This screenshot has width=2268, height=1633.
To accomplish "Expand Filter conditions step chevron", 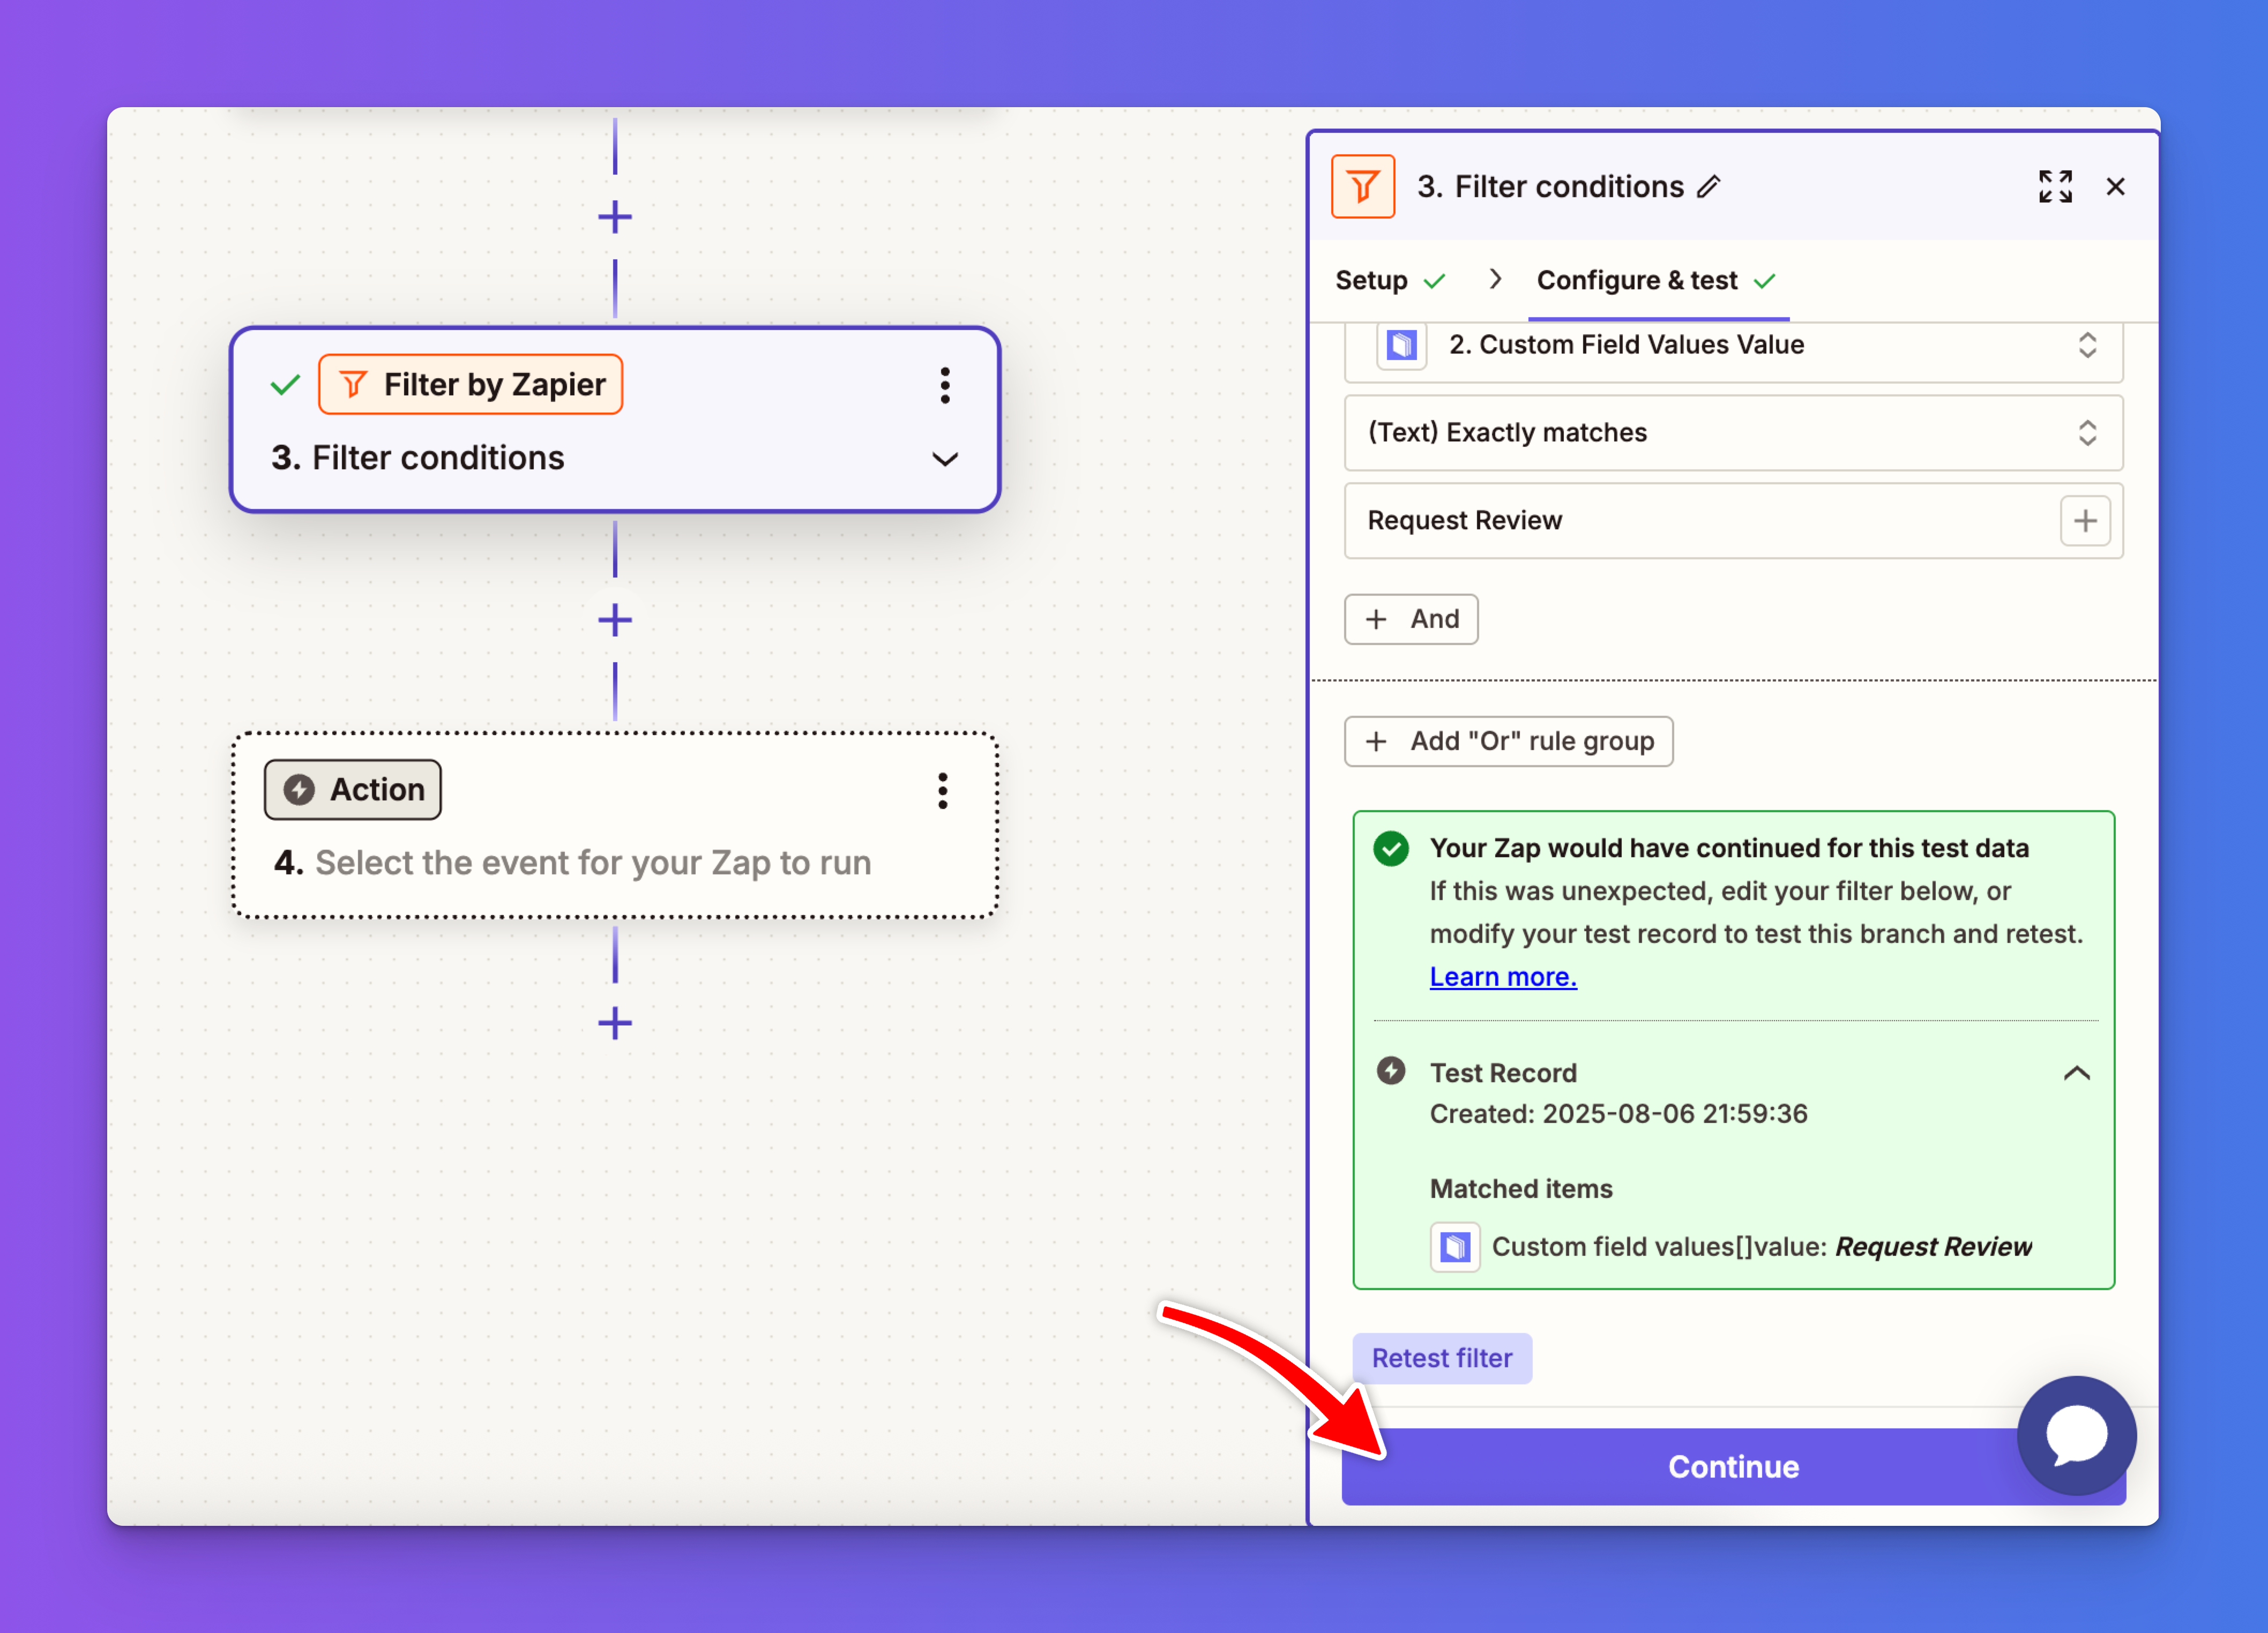I will tap(944, 459).
